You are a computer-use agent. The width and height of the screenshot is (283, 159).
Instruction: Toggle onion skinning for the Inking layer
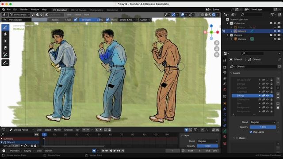click(264, 95)
